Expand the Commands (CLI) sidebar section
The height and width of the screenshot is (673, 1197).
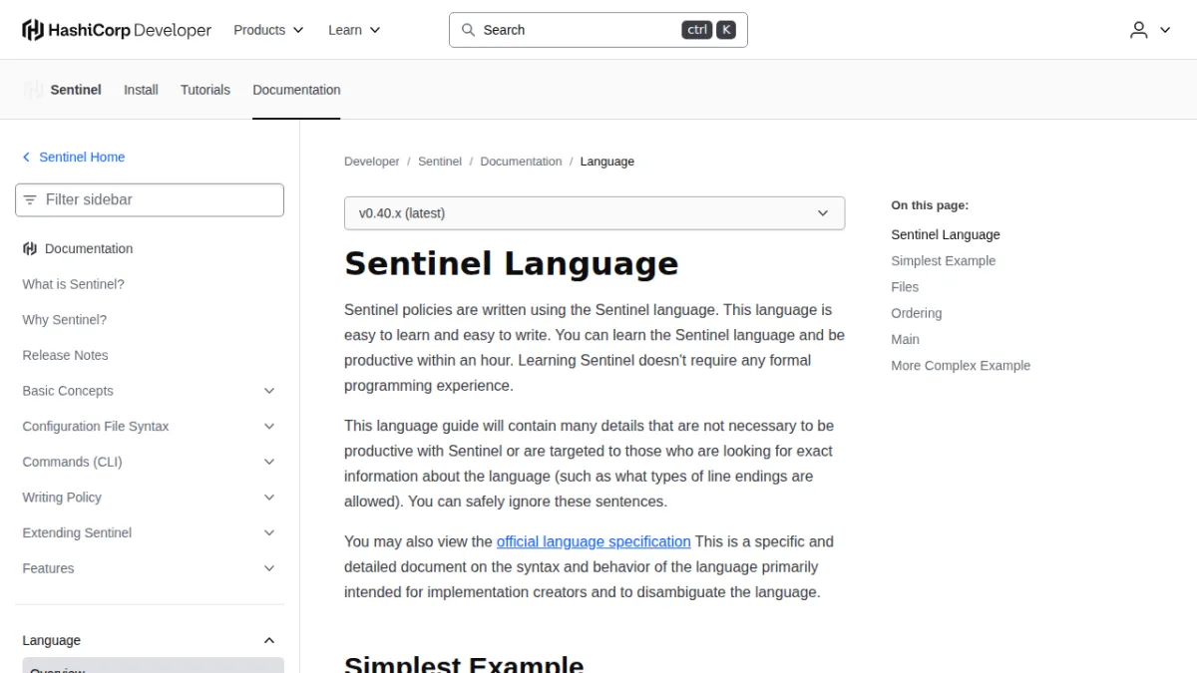(x=269, y=463)
